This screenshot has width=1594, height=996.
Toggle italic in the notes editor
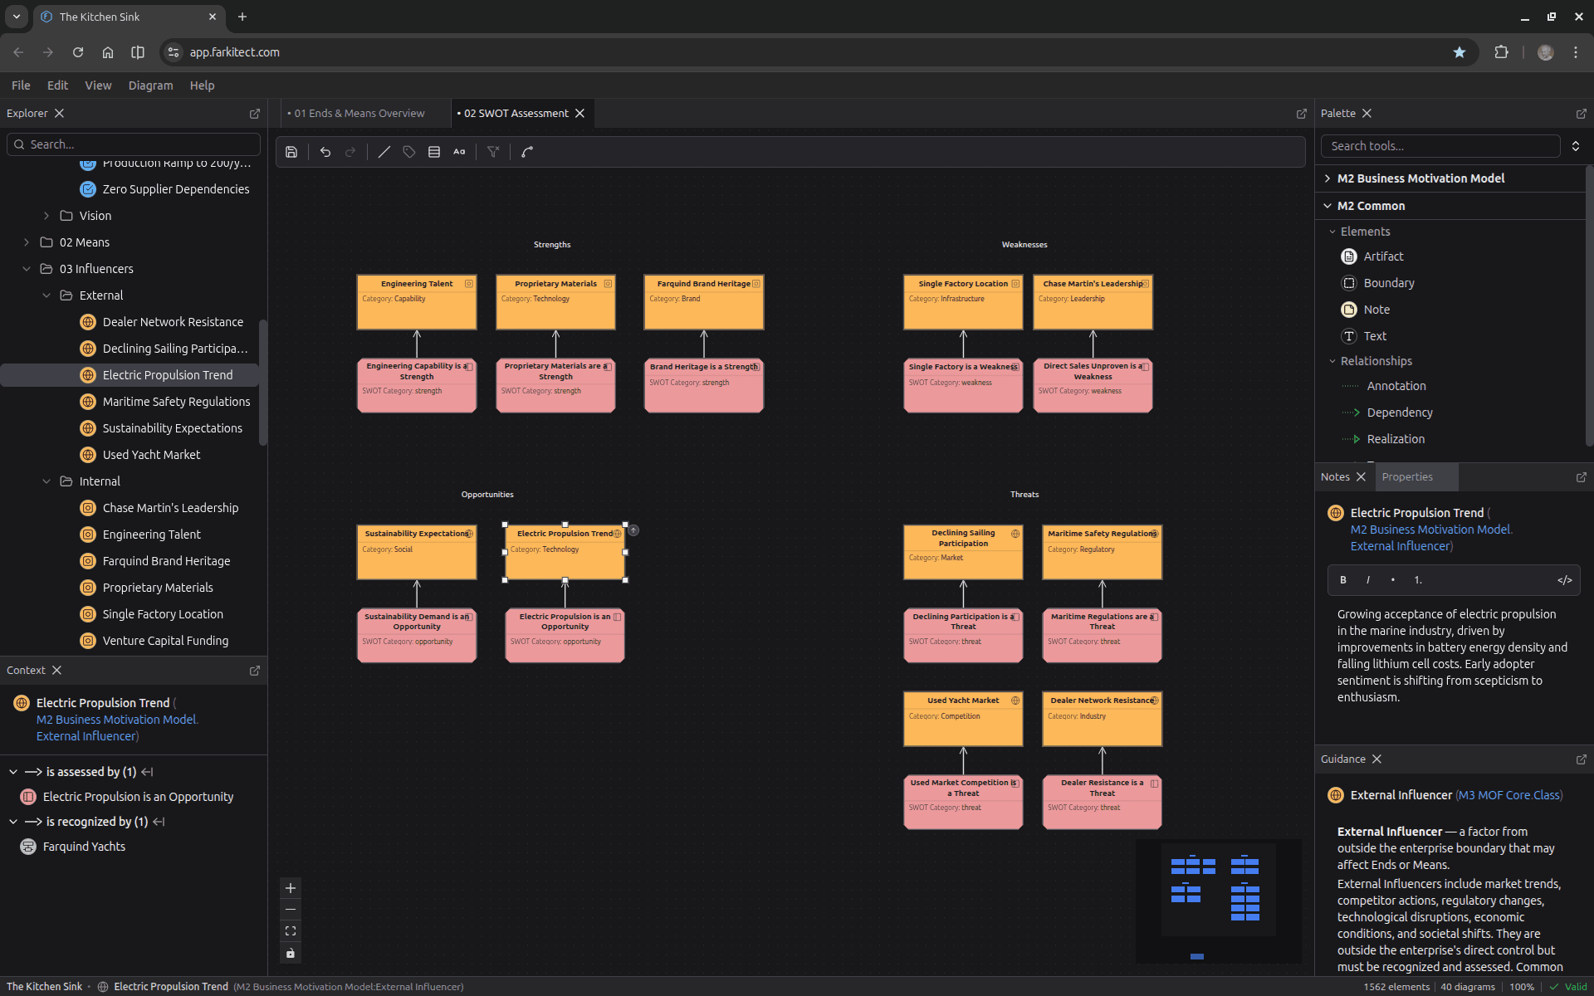click(1368, 580)
